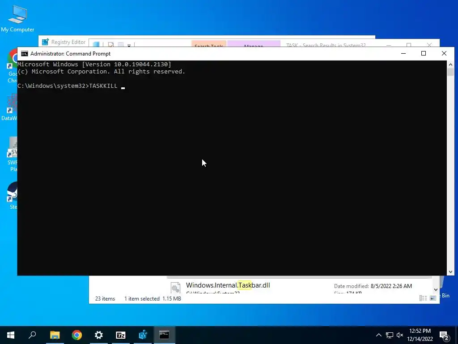This screenshot has width=458, height=344.
Task: Open the network status tray icon
Action: (x=390, y=335)
